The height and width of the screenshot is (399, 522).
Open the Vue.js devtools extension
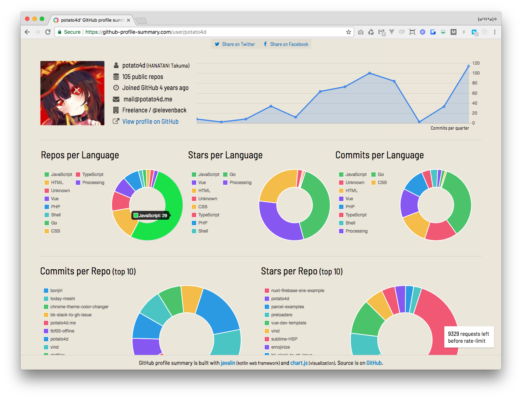tap(392, 32)
